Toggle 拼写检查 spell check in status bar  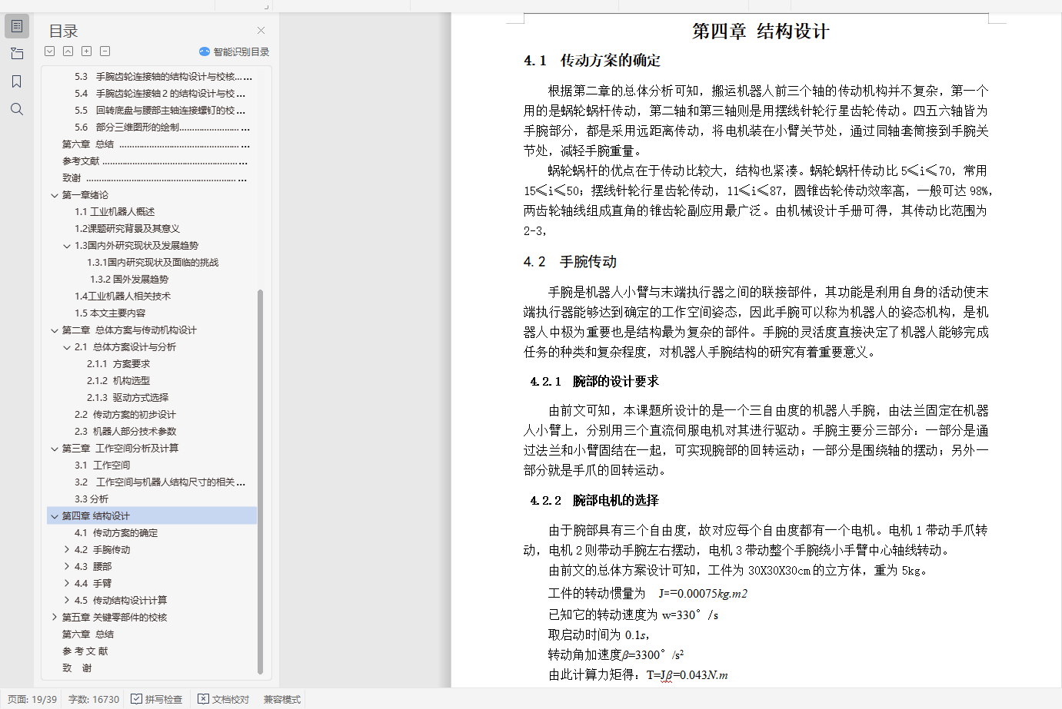[157, 700]
